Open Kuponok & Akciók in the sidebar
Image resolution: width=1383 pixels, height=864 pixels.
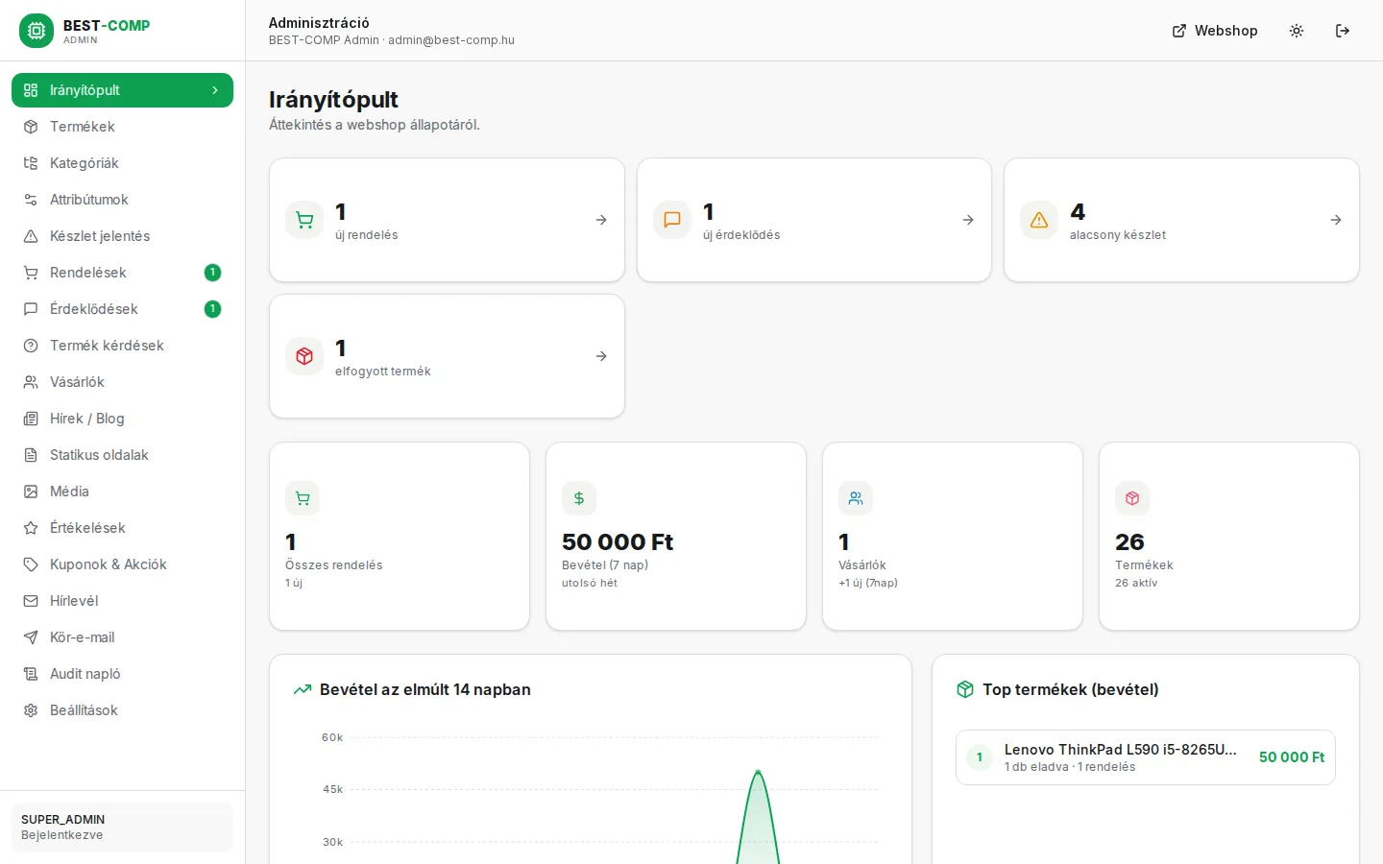point(122,564)
